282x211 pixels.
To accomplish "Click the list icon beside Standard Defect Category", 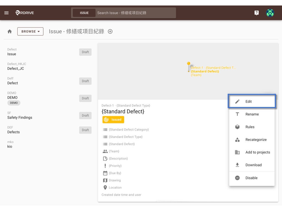I will coord(105,130).
